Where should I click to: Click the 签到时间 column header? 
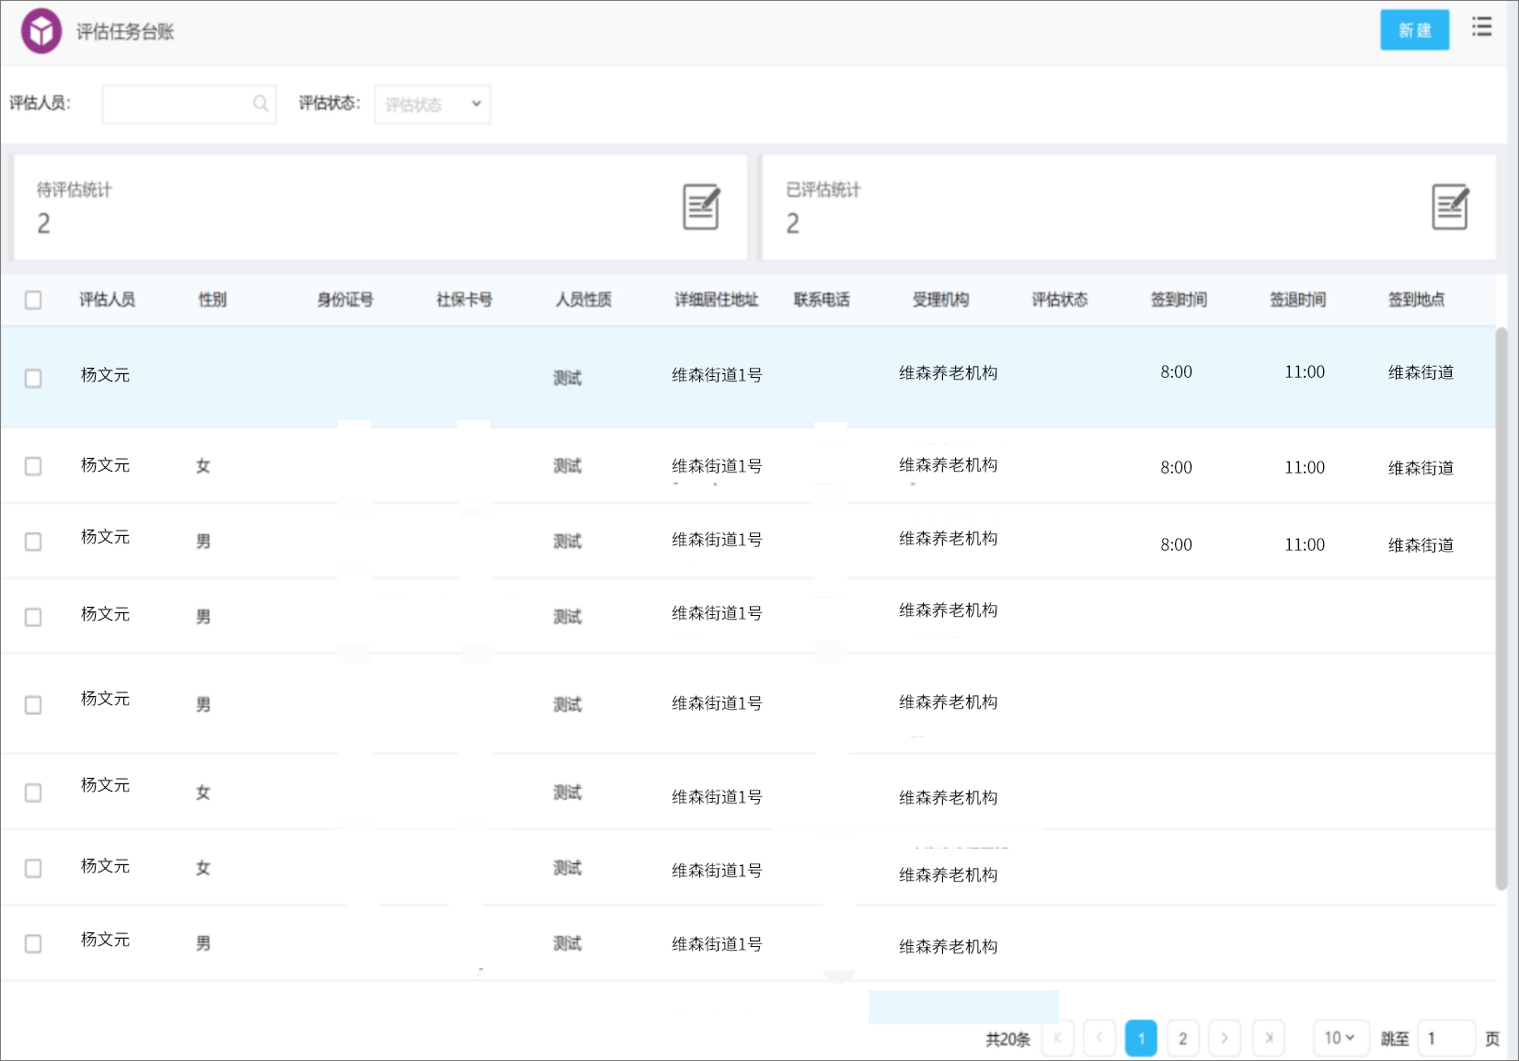pyautogui.click(x=1178, y=300)
